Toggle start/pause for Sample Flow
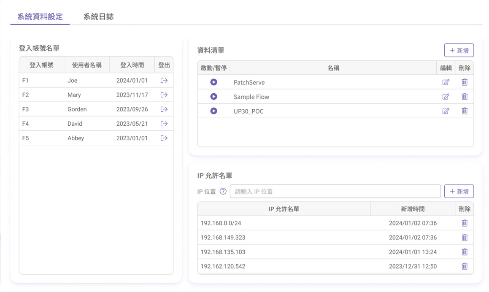489x292 pixels. click(213, 97)
